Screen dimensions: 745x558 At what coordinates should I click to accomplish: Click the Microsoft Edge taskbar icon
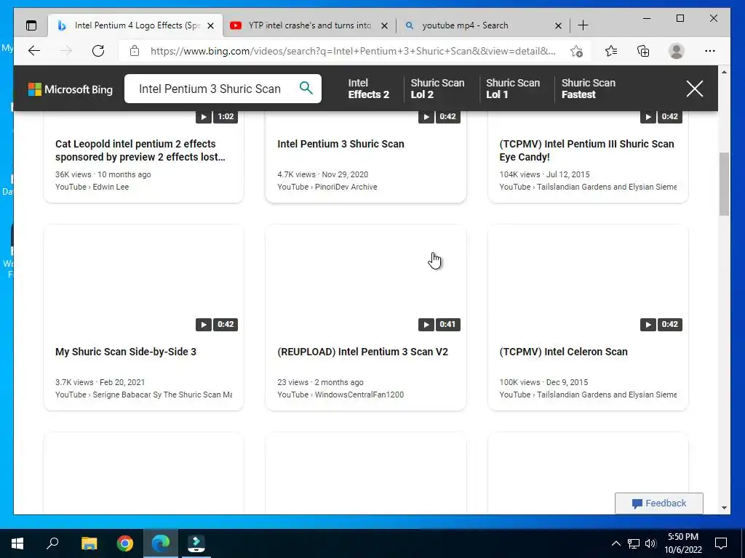point(161,543)
